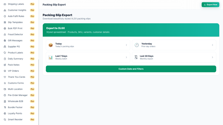Select the Smart Reorder refresh icon
The width and height of the screenshot is (223, 125).
5,119
